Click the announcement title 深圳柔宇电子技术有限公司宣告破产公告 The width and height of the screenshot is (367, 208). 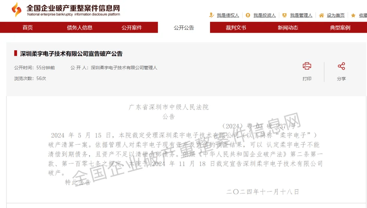(x=71, y=54)
